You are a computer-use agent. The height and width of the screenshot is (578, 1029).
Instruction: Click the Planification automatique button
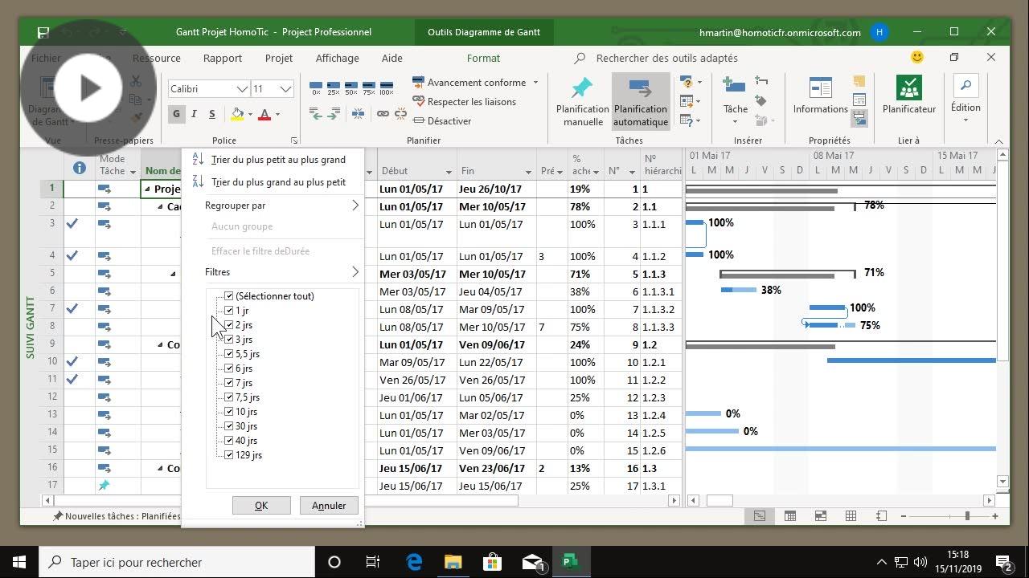coord(640,100)
